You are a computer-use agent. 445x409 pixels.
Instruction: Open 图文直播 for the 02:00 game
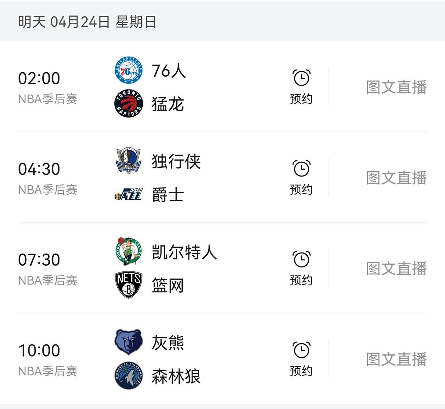[x=397, y=87]
